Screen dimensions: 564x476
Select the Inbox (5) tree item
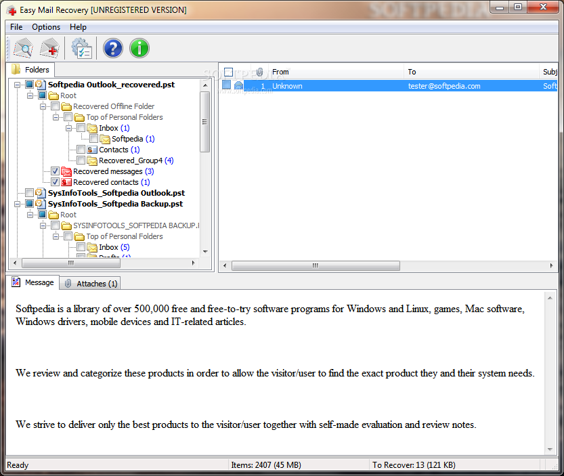pyautogui.click(x=114, y=247)
